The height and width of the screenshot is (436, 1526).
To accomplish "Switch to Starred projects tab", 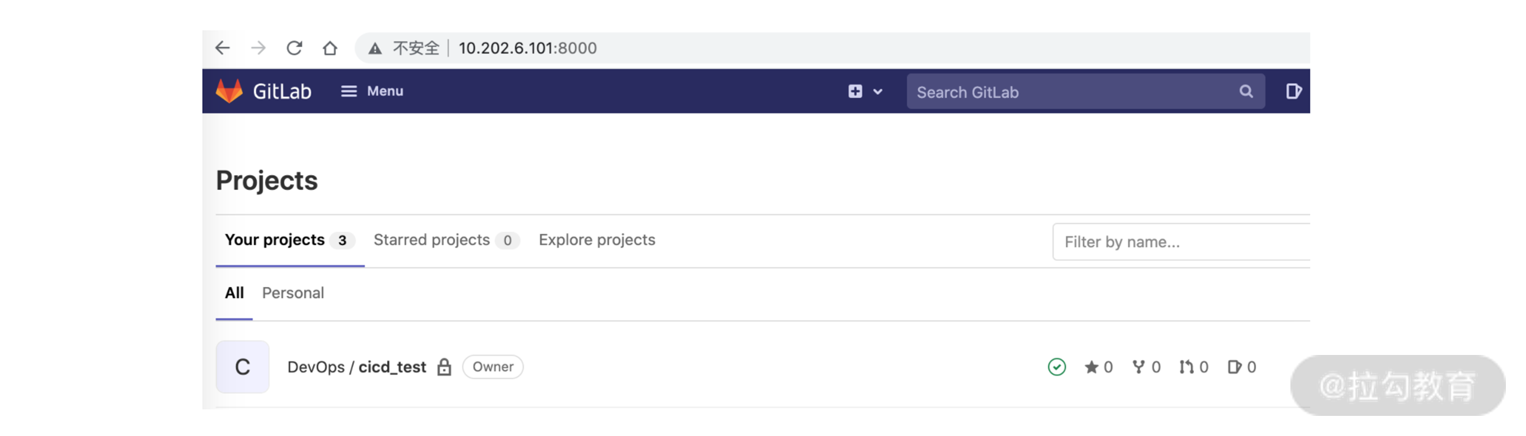I will [446, 240].
